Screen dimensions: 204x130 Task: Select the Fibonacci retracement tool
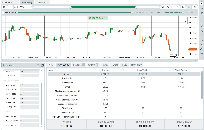pos(202,40)
